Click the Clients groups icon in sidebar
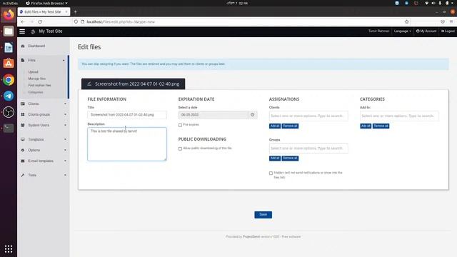457x257 pixels. pyautogui.click(x=23, y=114)
